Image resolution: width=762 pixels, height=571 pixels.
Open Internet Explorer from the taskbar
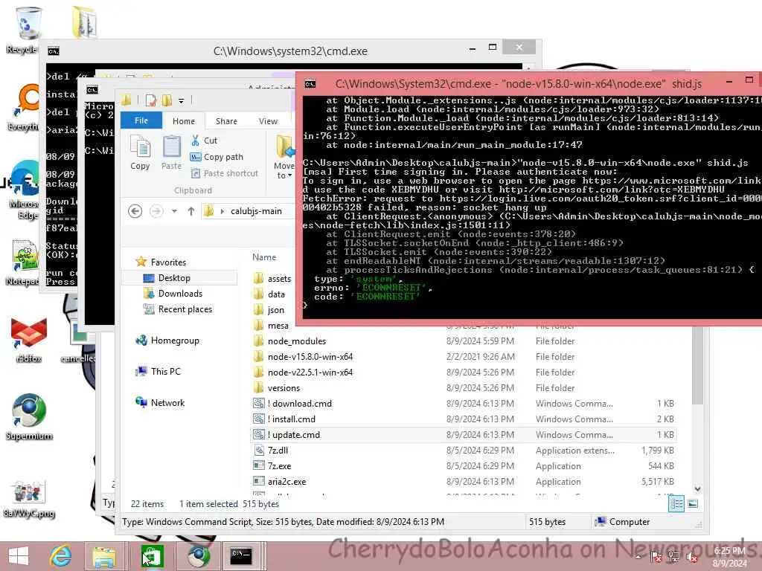coord(61,556)
